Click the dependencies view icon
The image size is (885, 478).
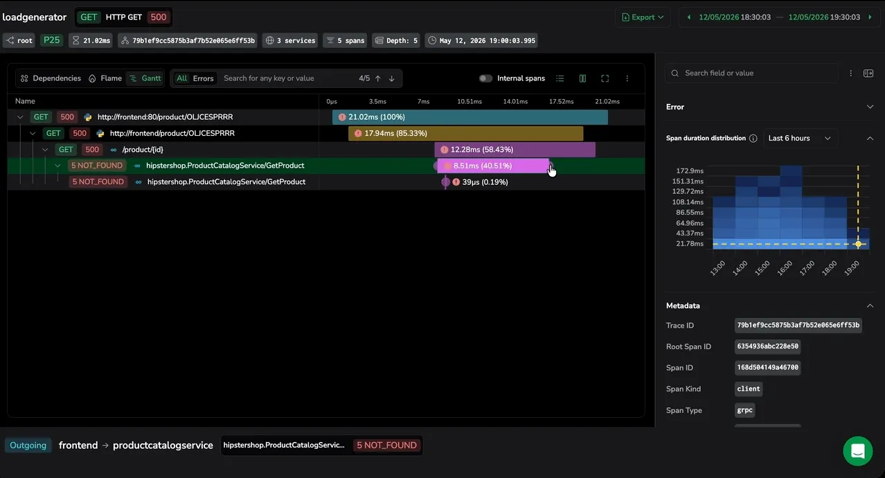click(x=24, y=78)
